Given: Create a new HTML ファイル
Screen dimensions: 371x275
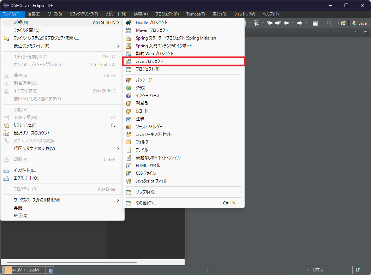Looking at the screenshot, I should point(184,166).
